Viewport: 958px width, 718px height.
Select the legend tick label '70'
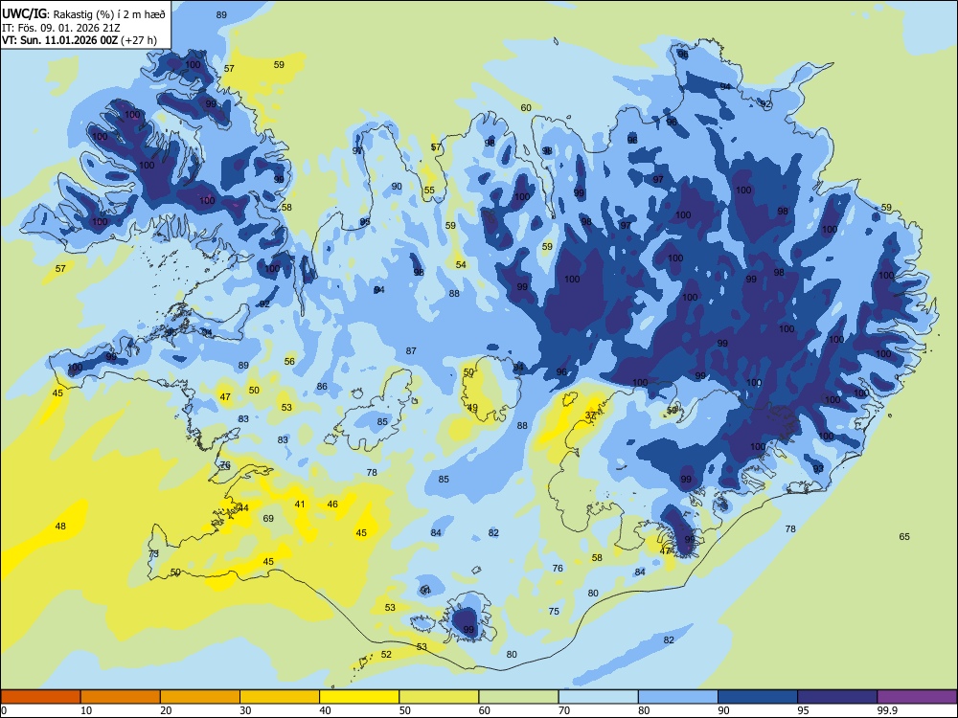point(564,710)
